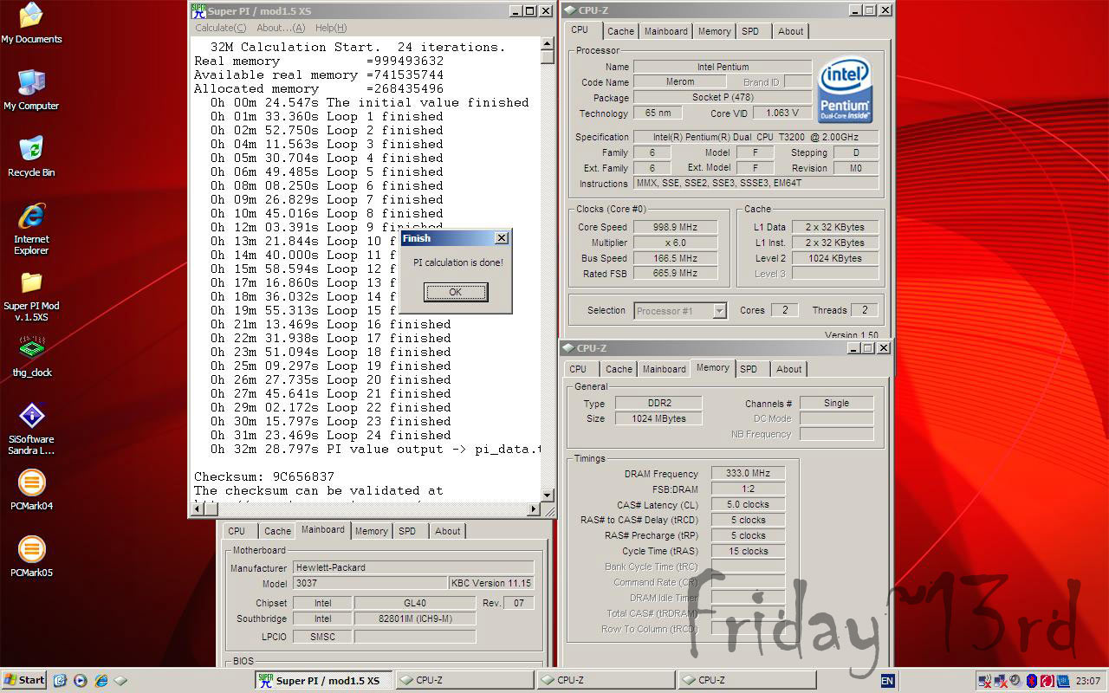Image resolution: width=1109 pixels, height=693 pixels.
Task: Click DRAM Frequency 333.0 MHz field
Action: point(749,473)
